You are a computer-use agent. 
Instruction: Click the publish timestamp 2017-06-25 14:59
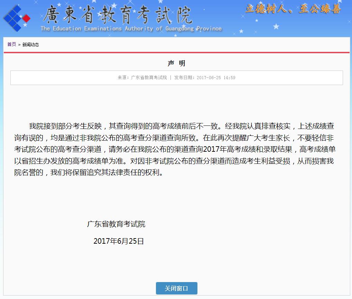click(x=216, y=78)
